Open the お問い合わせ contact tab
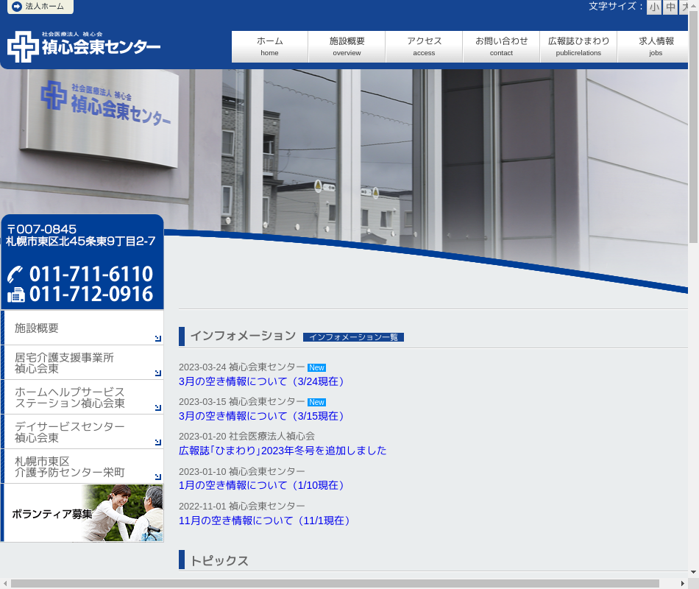699x589 pixels. (501, 46)
